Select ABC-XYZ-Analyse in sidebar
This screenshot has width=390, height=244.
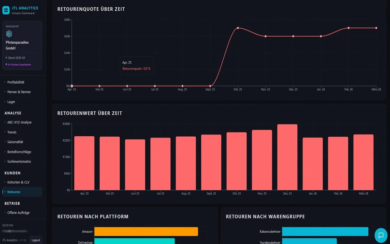(19, 122)
